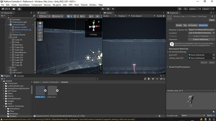
Task: Click the debug mode bug icon in status bar
Action: (x=201, y=119)
